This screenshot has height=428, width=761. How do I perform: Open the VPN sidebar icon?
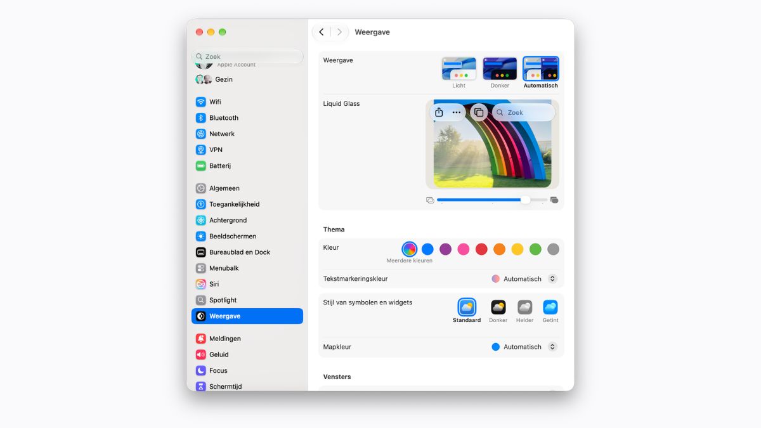coord(200,150)
